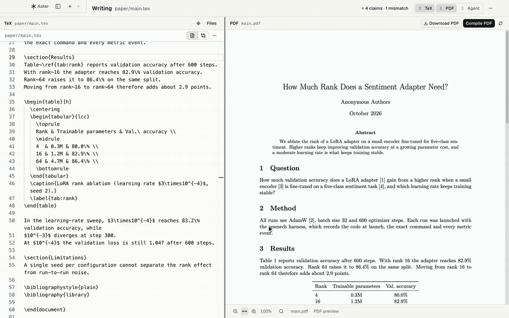Click the \section{Limitations} line
509x318 pixels.
[55, 258]
